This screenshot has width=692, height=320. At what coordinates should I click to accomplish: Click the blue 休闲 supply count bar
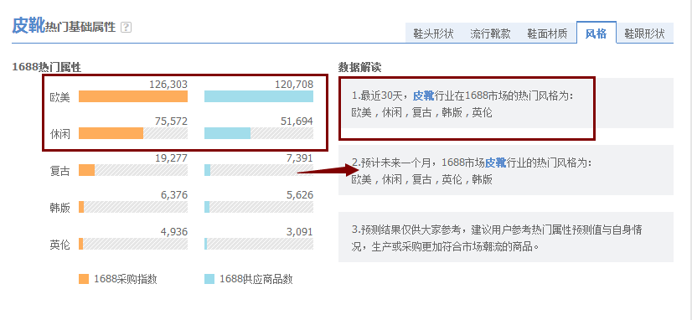[x=227, y=133]
